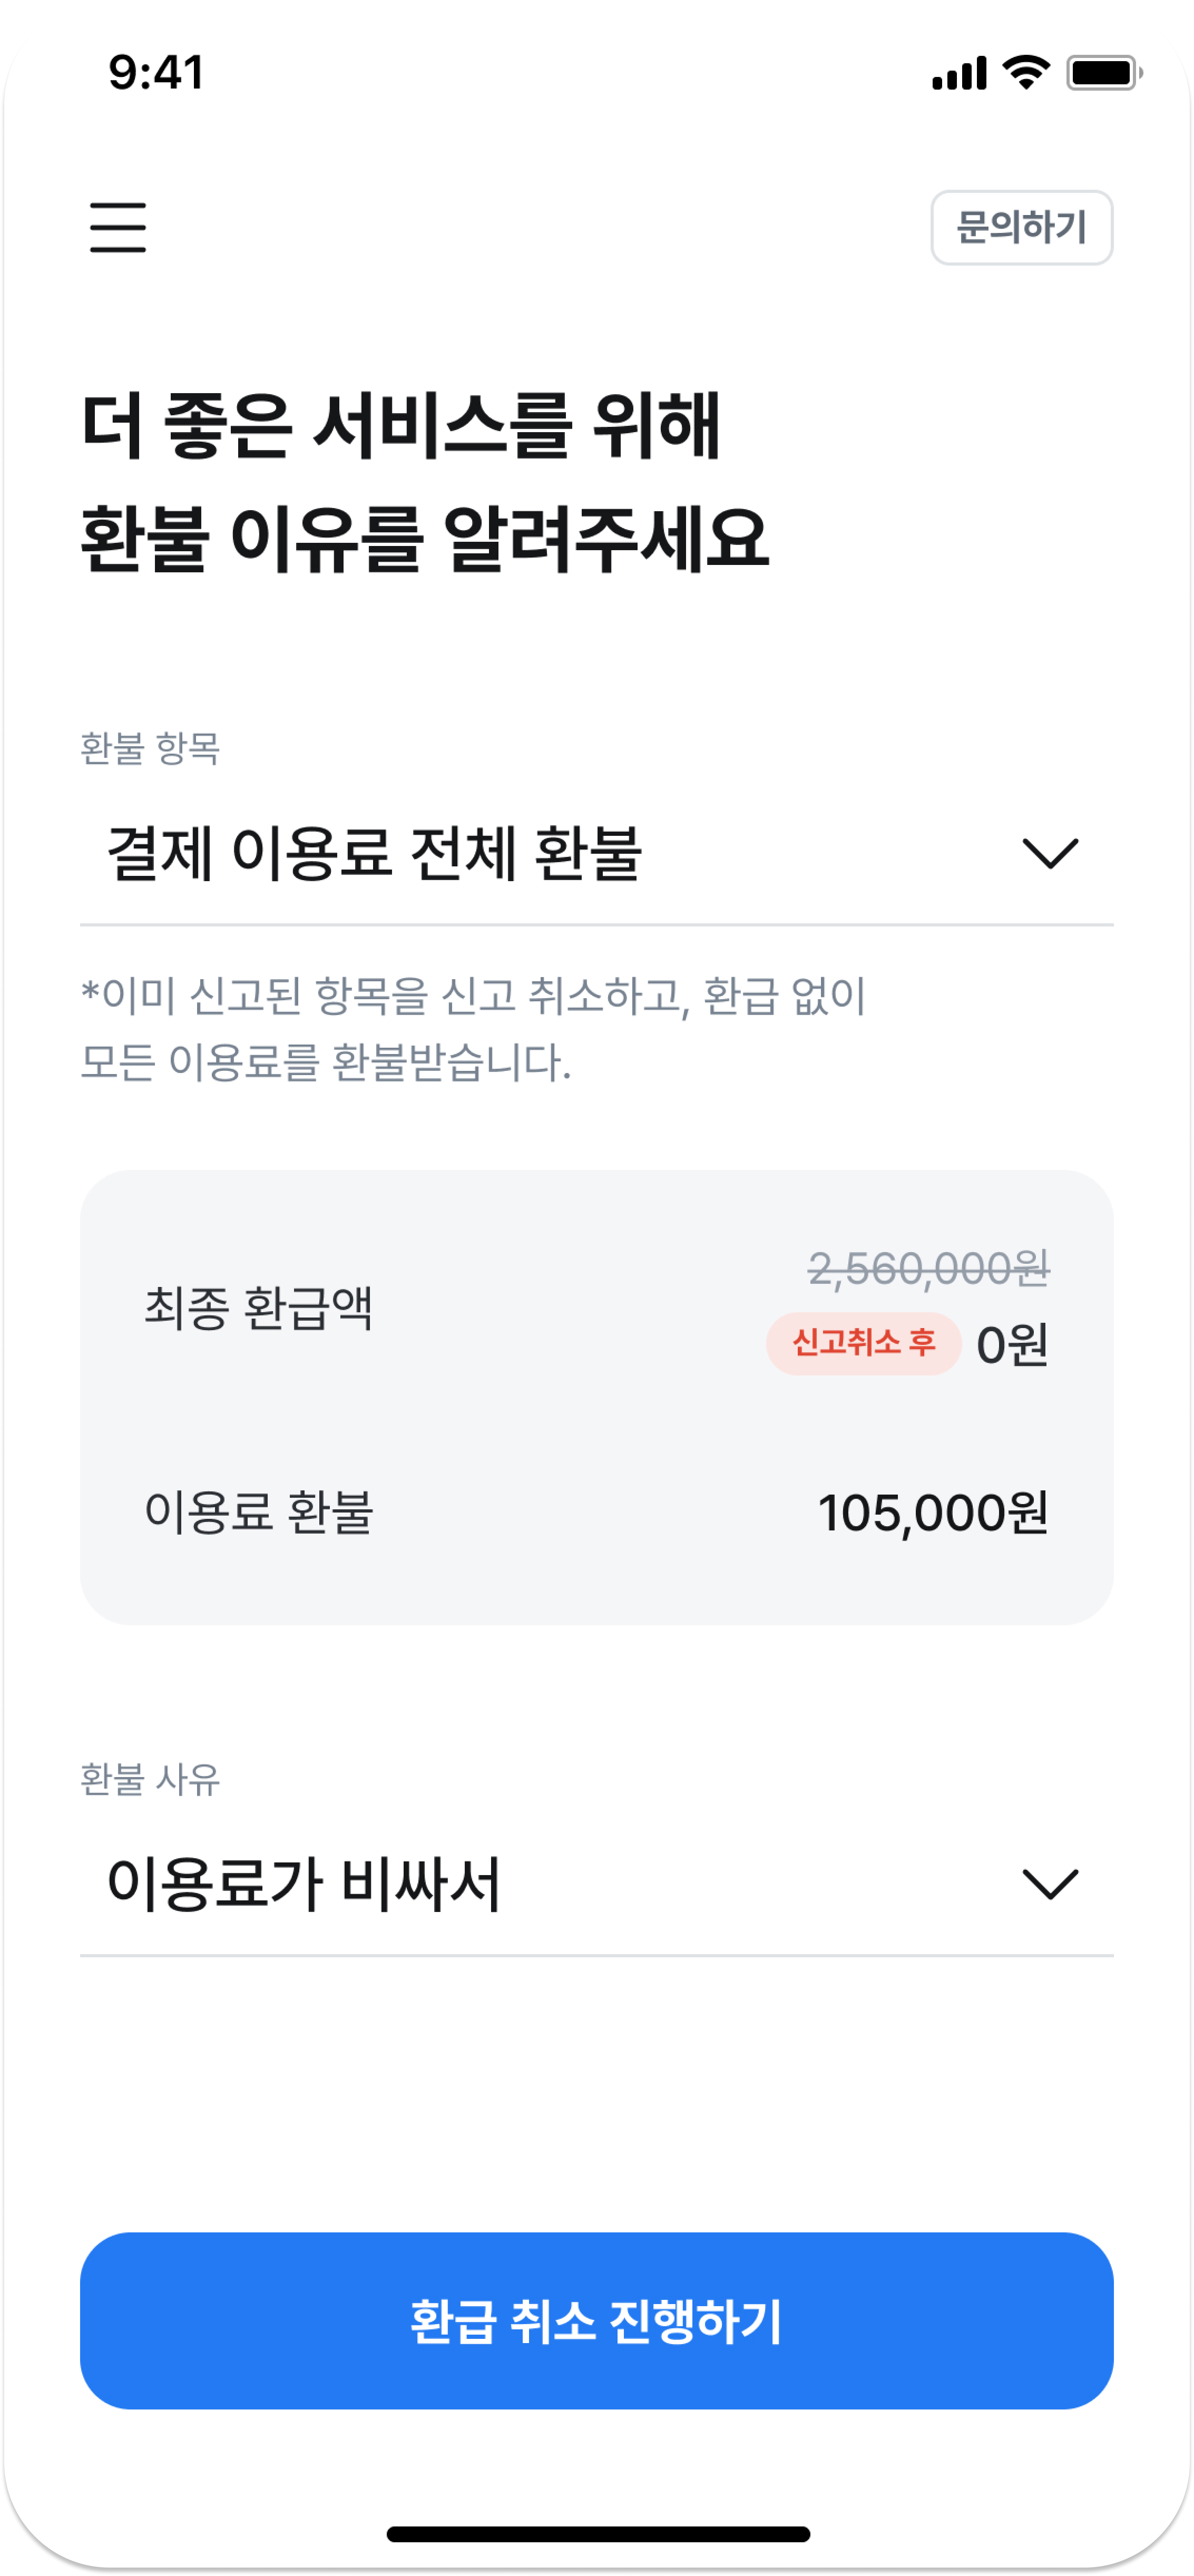This screenshot has width=1194, height=2576.
Task: Click the battery status icon
Action: click(x=1104, y=73)
